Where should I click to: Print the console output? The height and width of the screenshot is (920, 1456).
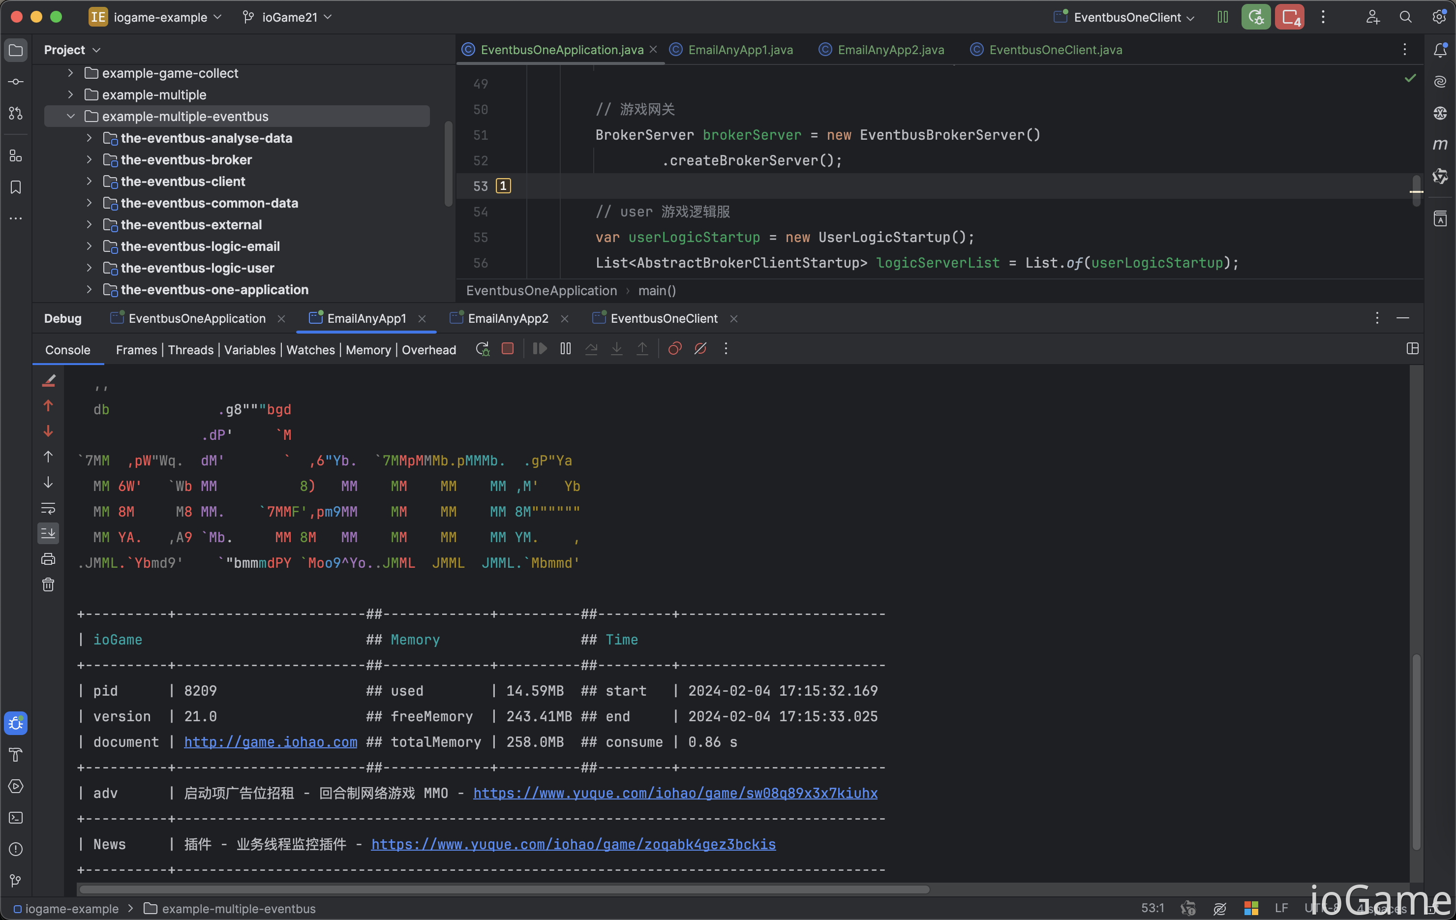click(x=48, y=558)
